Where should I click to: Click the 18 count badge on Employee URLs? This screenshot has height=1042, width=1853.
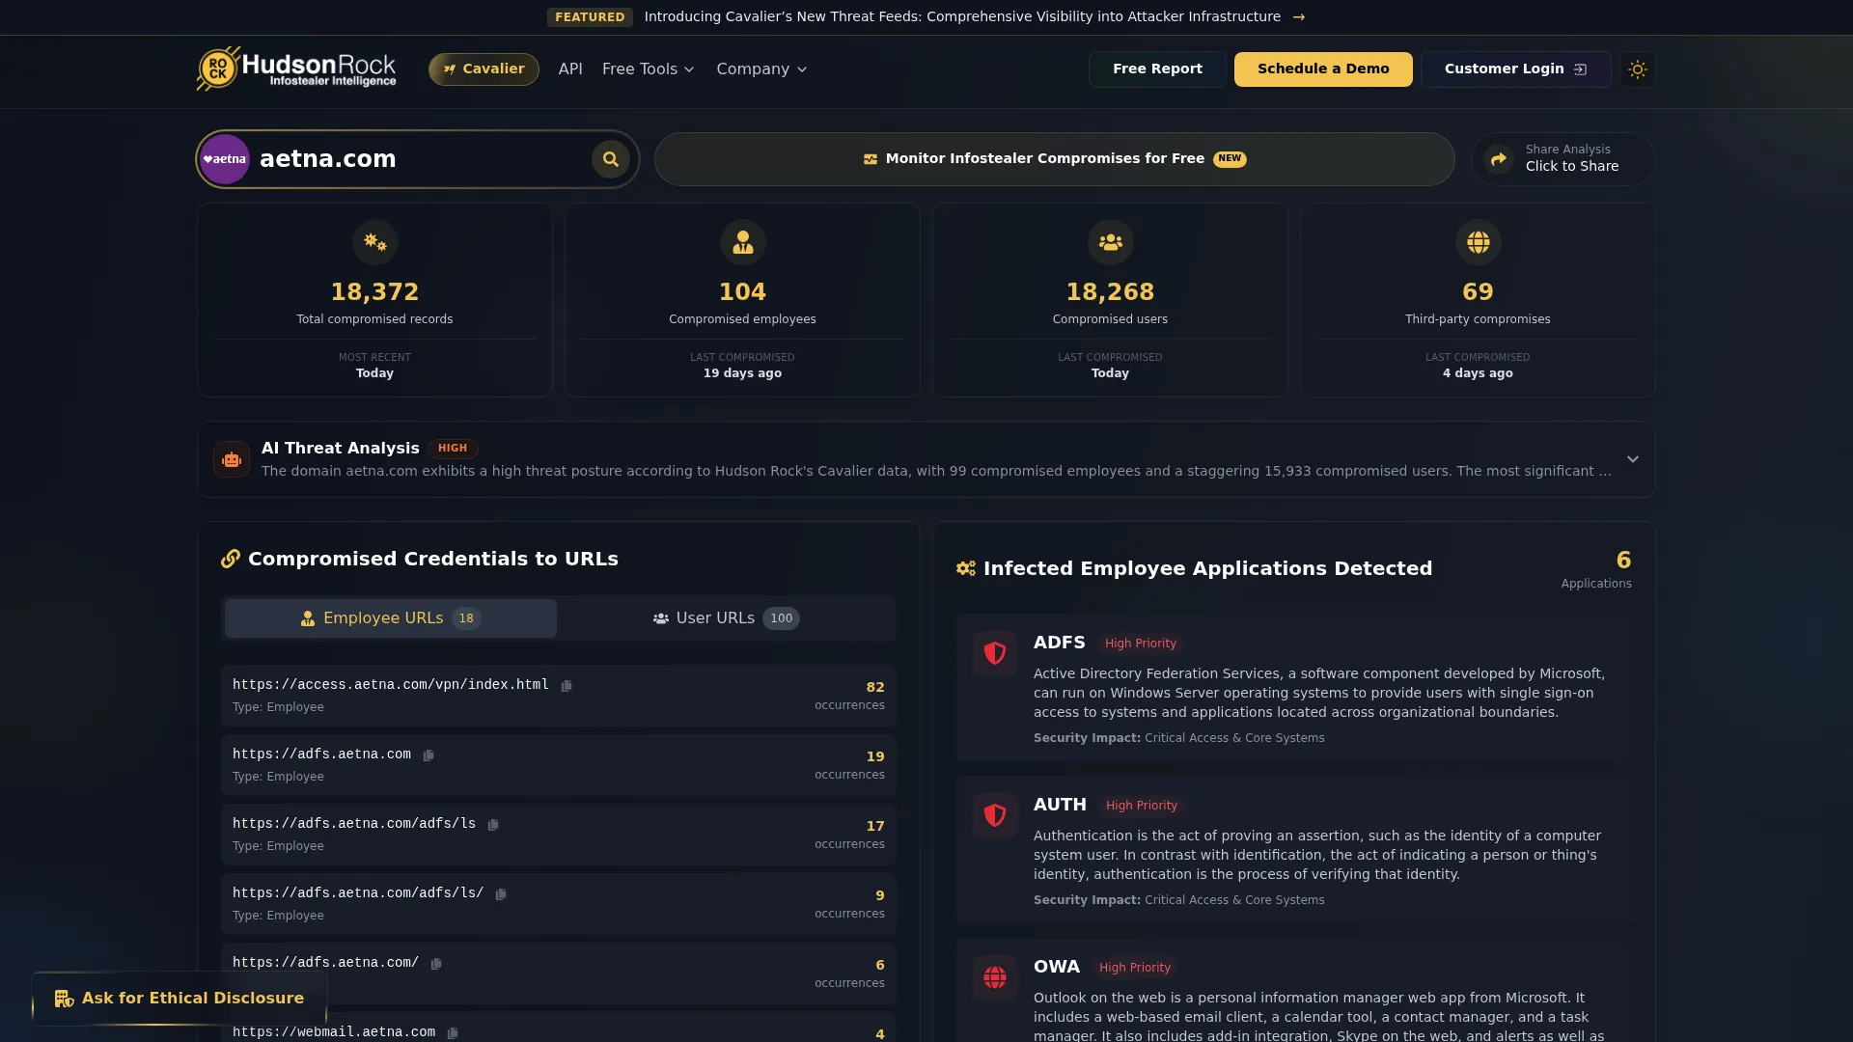(x=466, y=618)
